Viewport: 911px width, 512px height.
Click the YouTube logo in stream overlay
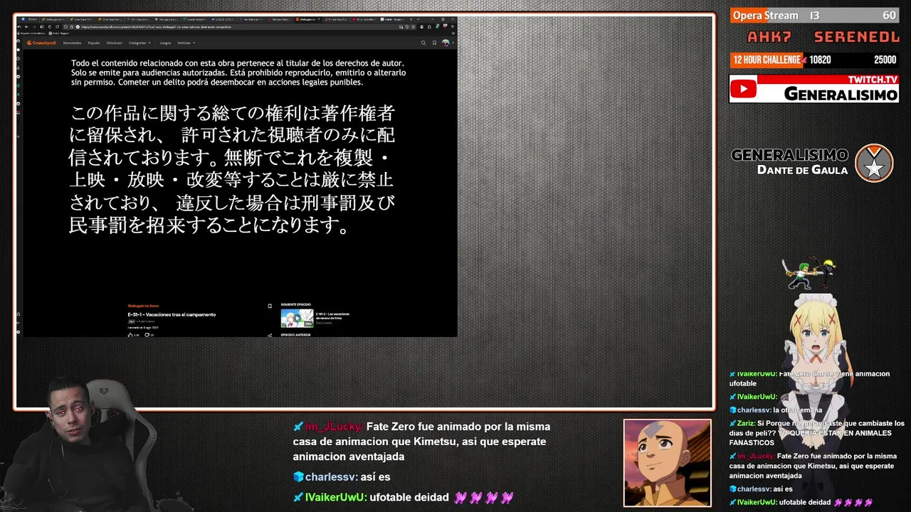743,89
